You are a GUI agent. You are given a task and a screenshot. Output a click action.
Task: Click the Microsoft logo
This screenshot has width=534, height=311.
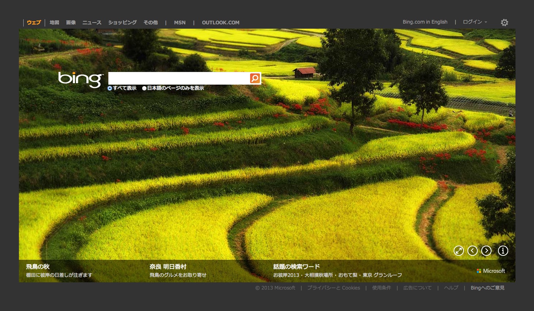coord(490,271)
